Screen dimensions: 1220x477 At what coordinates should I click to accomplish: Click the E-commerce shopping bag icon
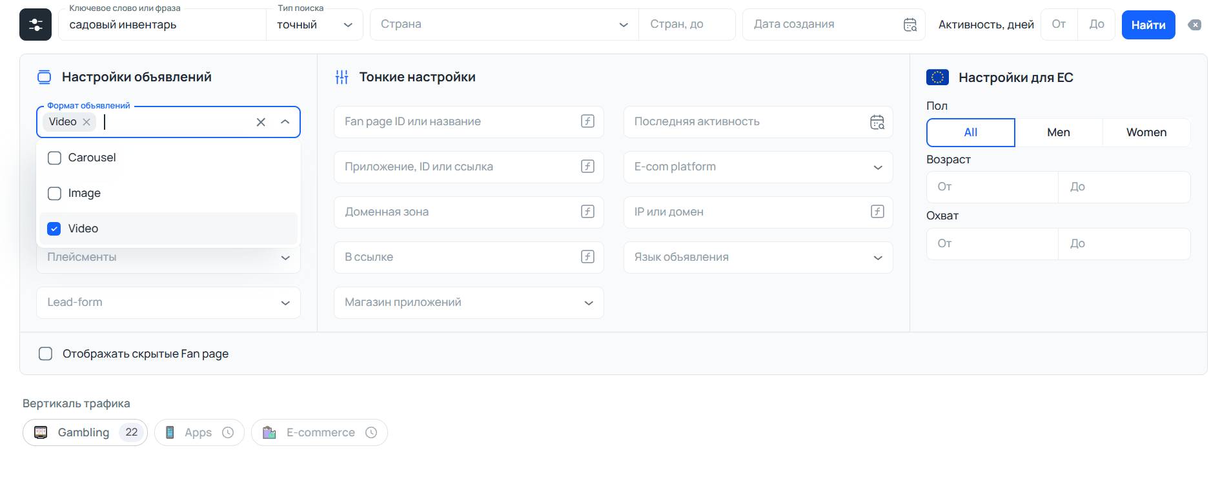tap(269, 432)
